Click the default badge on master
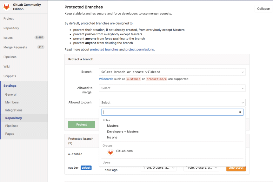Image resolution: width=273 pixels, height=182 pixels. point(86,168)
